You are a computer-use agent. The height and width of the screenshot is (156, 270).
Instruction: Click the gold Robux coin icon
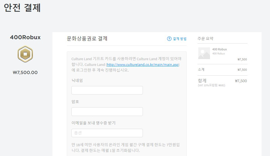pos(25,54)
